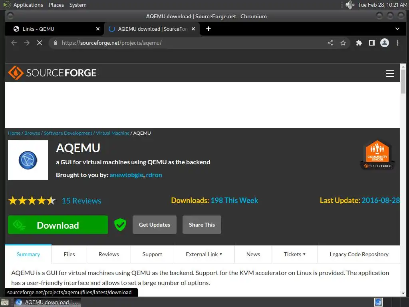The width and height of the screenshot is (409, 307).
Task: Click the Get Updates button
Action: pos(155,225)
